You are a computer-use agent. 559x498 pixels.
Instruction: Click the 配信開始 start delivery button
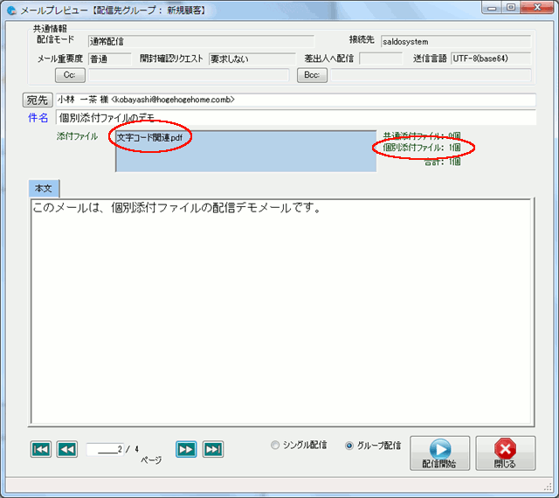438,453
